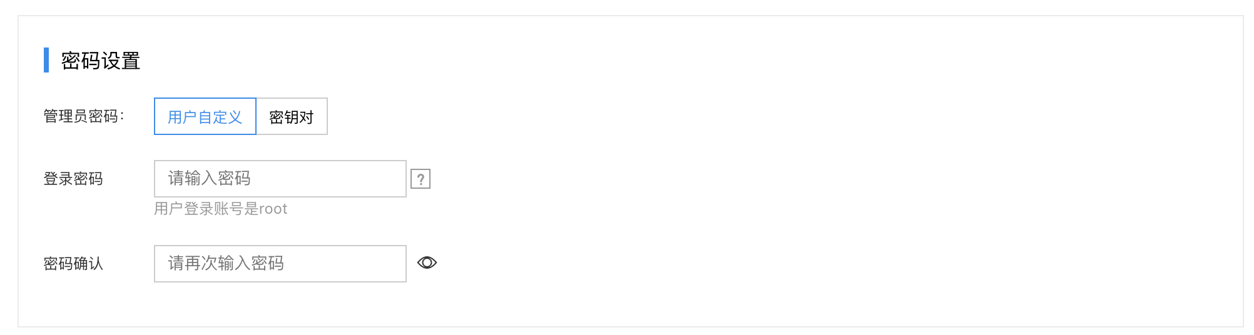Click the blue accent bar beside 密码设置
Image resolution: width=1254 pixels, height=335 pixels.
click(x=46, y=60)
